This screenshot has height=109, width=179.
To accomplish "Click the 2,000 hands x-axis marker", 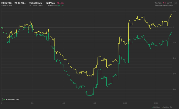I will tap(125, 103).
